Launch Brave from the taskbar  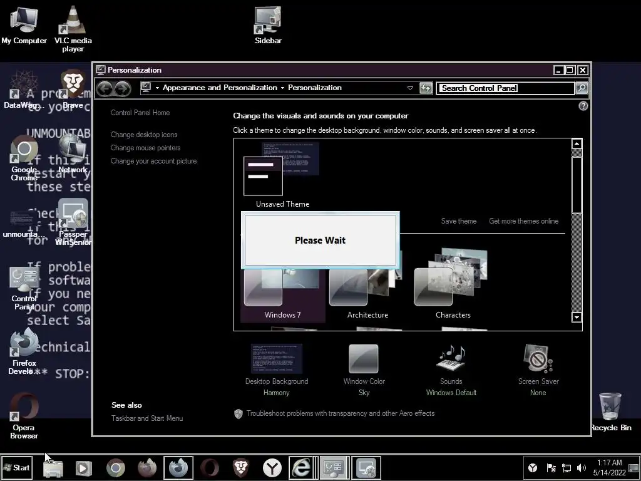(x=241, y=468)
